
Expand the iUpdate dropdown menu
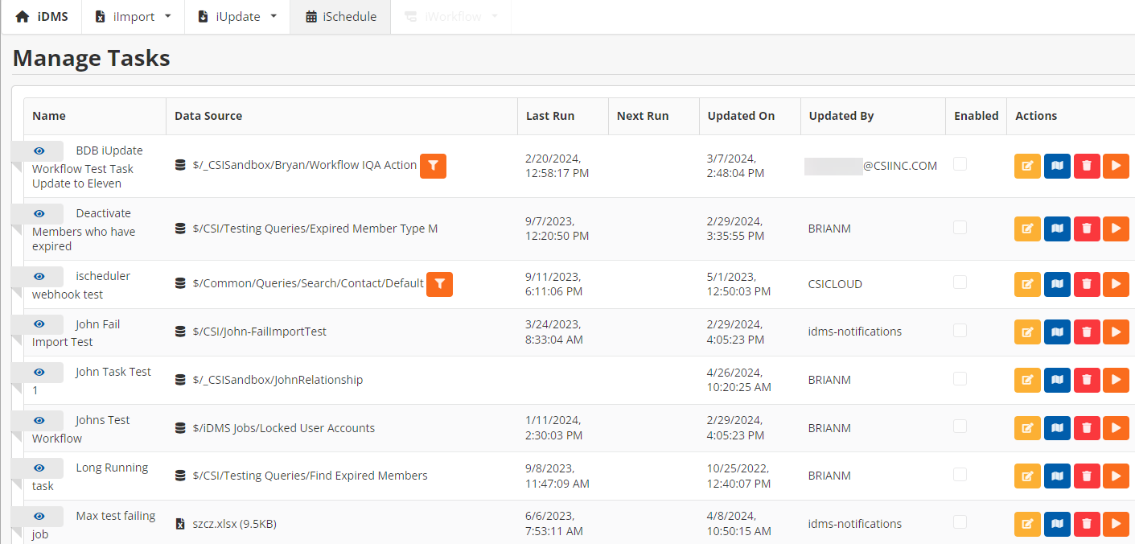click(237, 17)
